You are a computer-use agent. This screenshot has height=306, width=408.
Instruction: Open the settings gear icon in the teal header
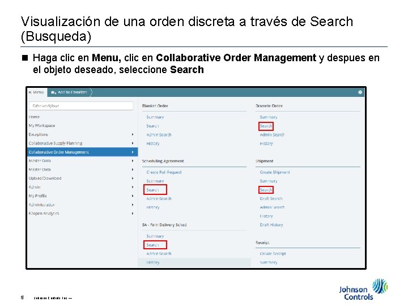(x=360, y=92)
